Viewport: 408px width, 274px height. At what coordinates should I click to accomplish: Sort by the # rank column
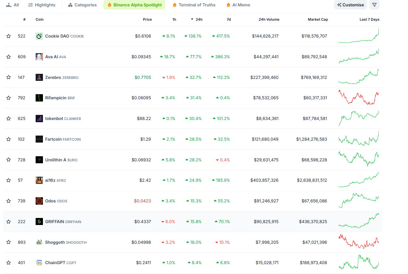tap(24, 19)
